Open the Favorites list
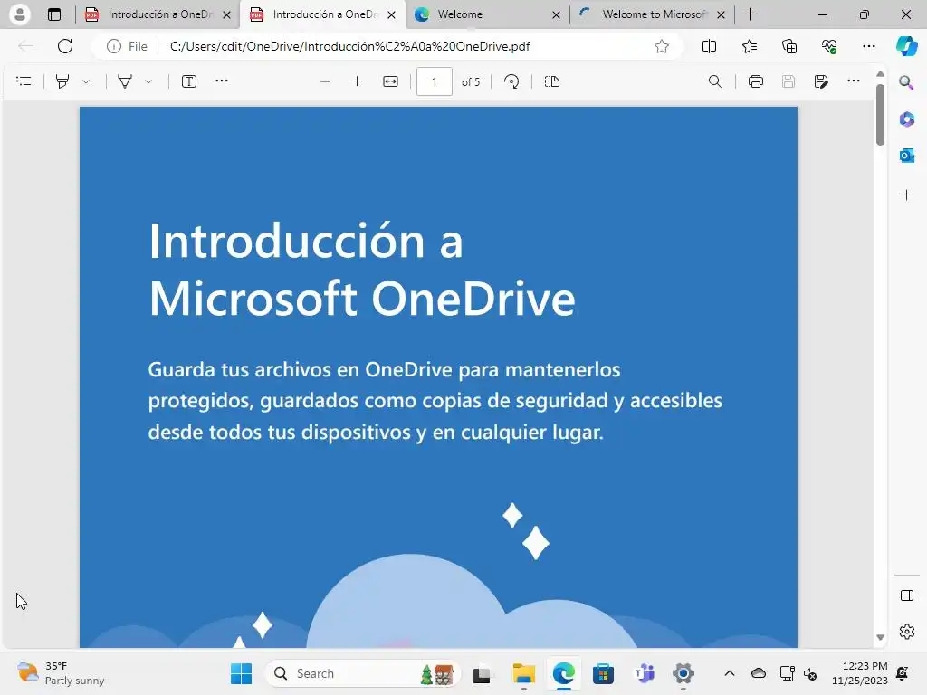This screenshot has height=695, width=927. coord(750,46)
